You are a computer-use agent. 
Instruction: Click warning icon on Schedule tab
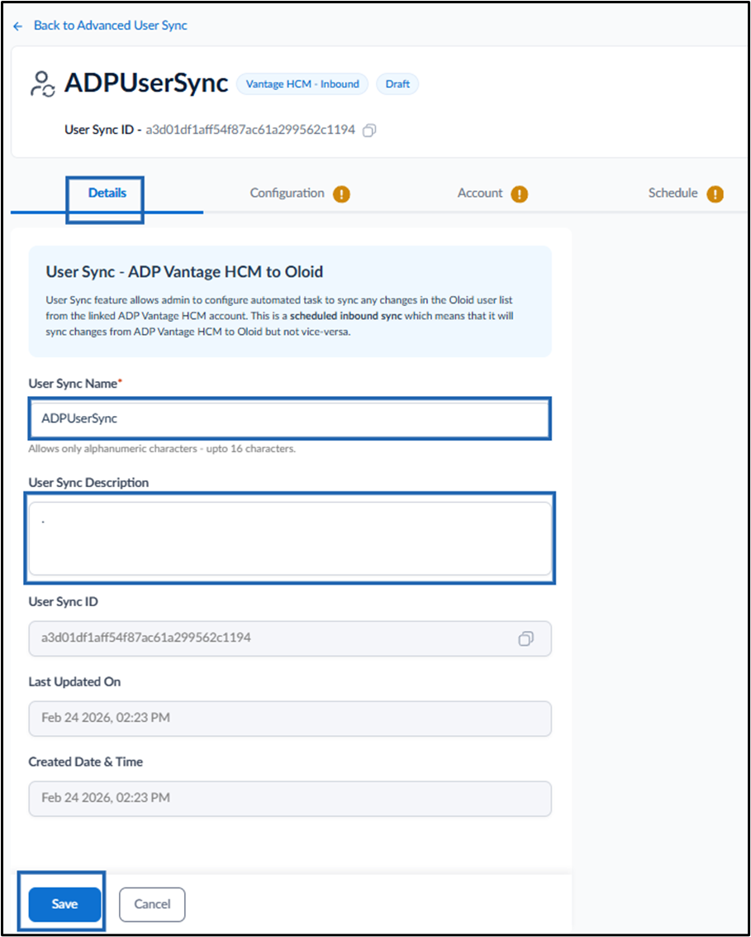click(x=715, y=194)
